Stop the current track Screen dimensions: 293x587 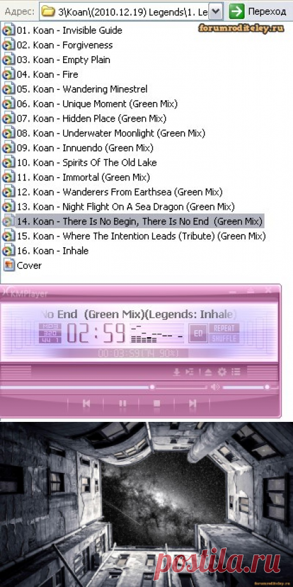(157, 403)
